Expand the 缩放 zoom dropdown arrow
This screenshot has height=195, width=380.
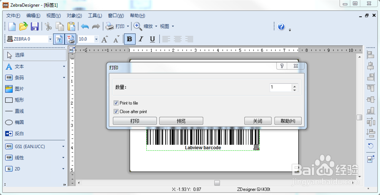pyautogui.click(x=156, y=26)
